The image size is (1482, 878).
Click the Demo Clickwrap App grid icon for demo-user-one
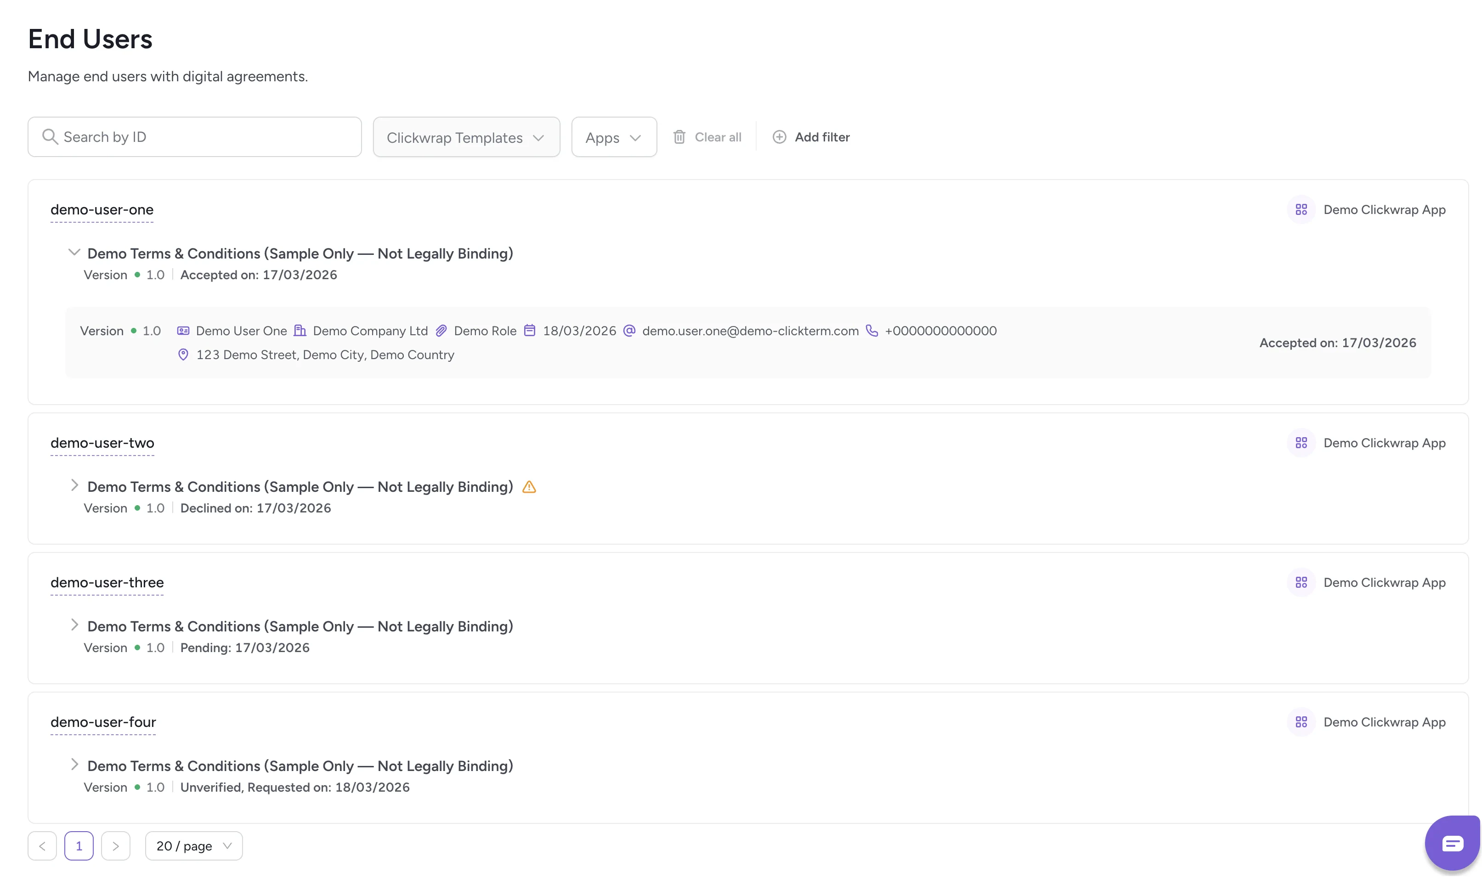(x=1300, y=209)
